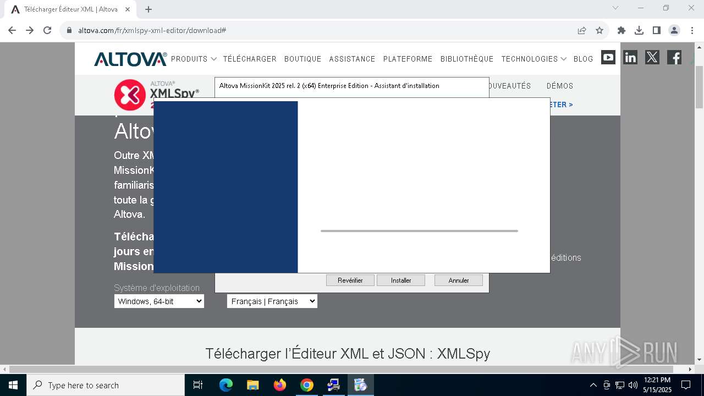Open Altova YouTube channel icon
This screenshot has width=704, height=396.
coord(608,57)
